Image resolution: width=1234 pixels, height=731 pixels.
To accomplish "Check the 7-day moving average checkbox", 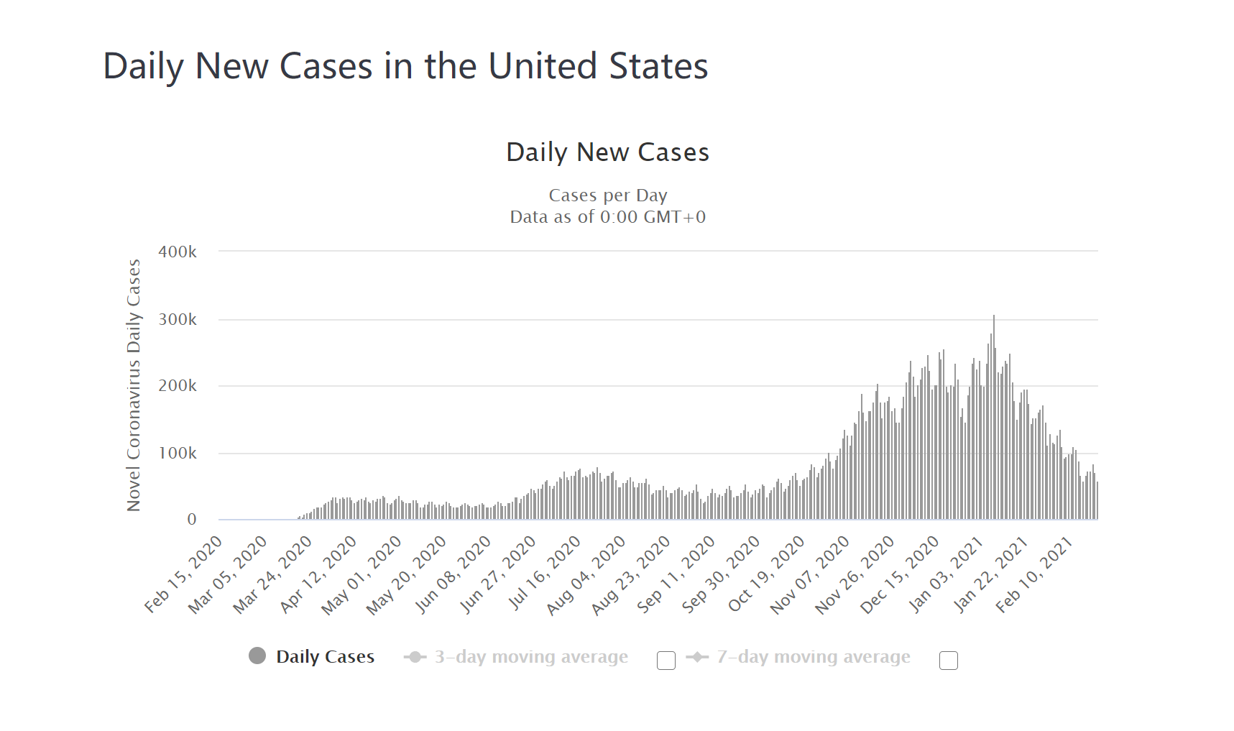I will (949, 661).
